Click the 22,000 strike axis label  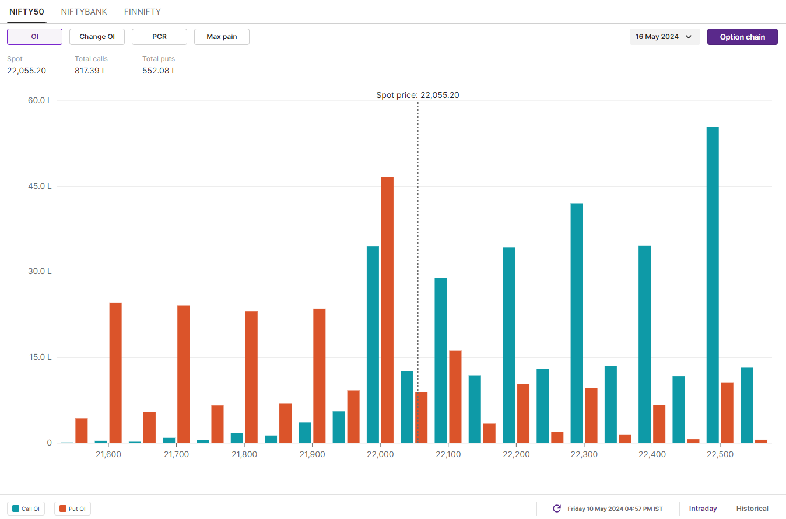pyautogui.click(x=380, y=454)
